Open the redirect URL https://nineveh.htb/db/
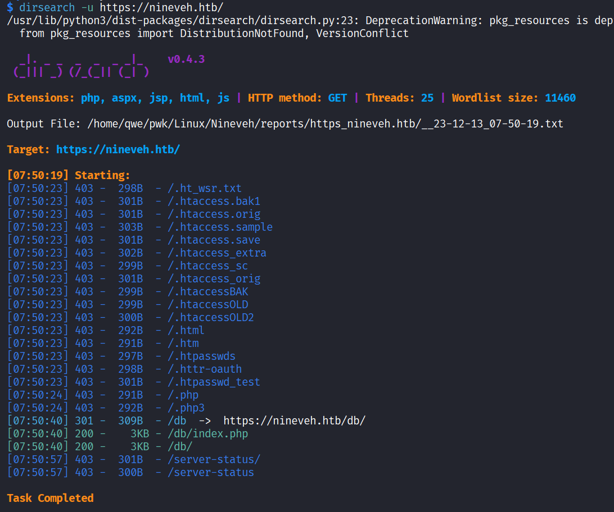614x512 pixels. tap(295, 420)
